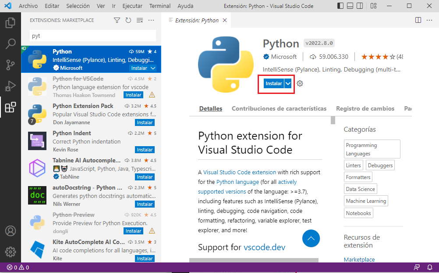Viewport: 439px width, 273px height.
Task: Install Python Indent extension
Action: coord(145,150)
